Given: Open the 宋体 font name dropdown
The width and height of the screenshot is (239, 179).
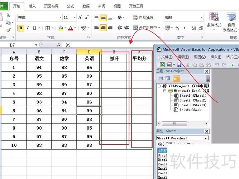Looking at the screenshot, I should click(x=61, y=18).
